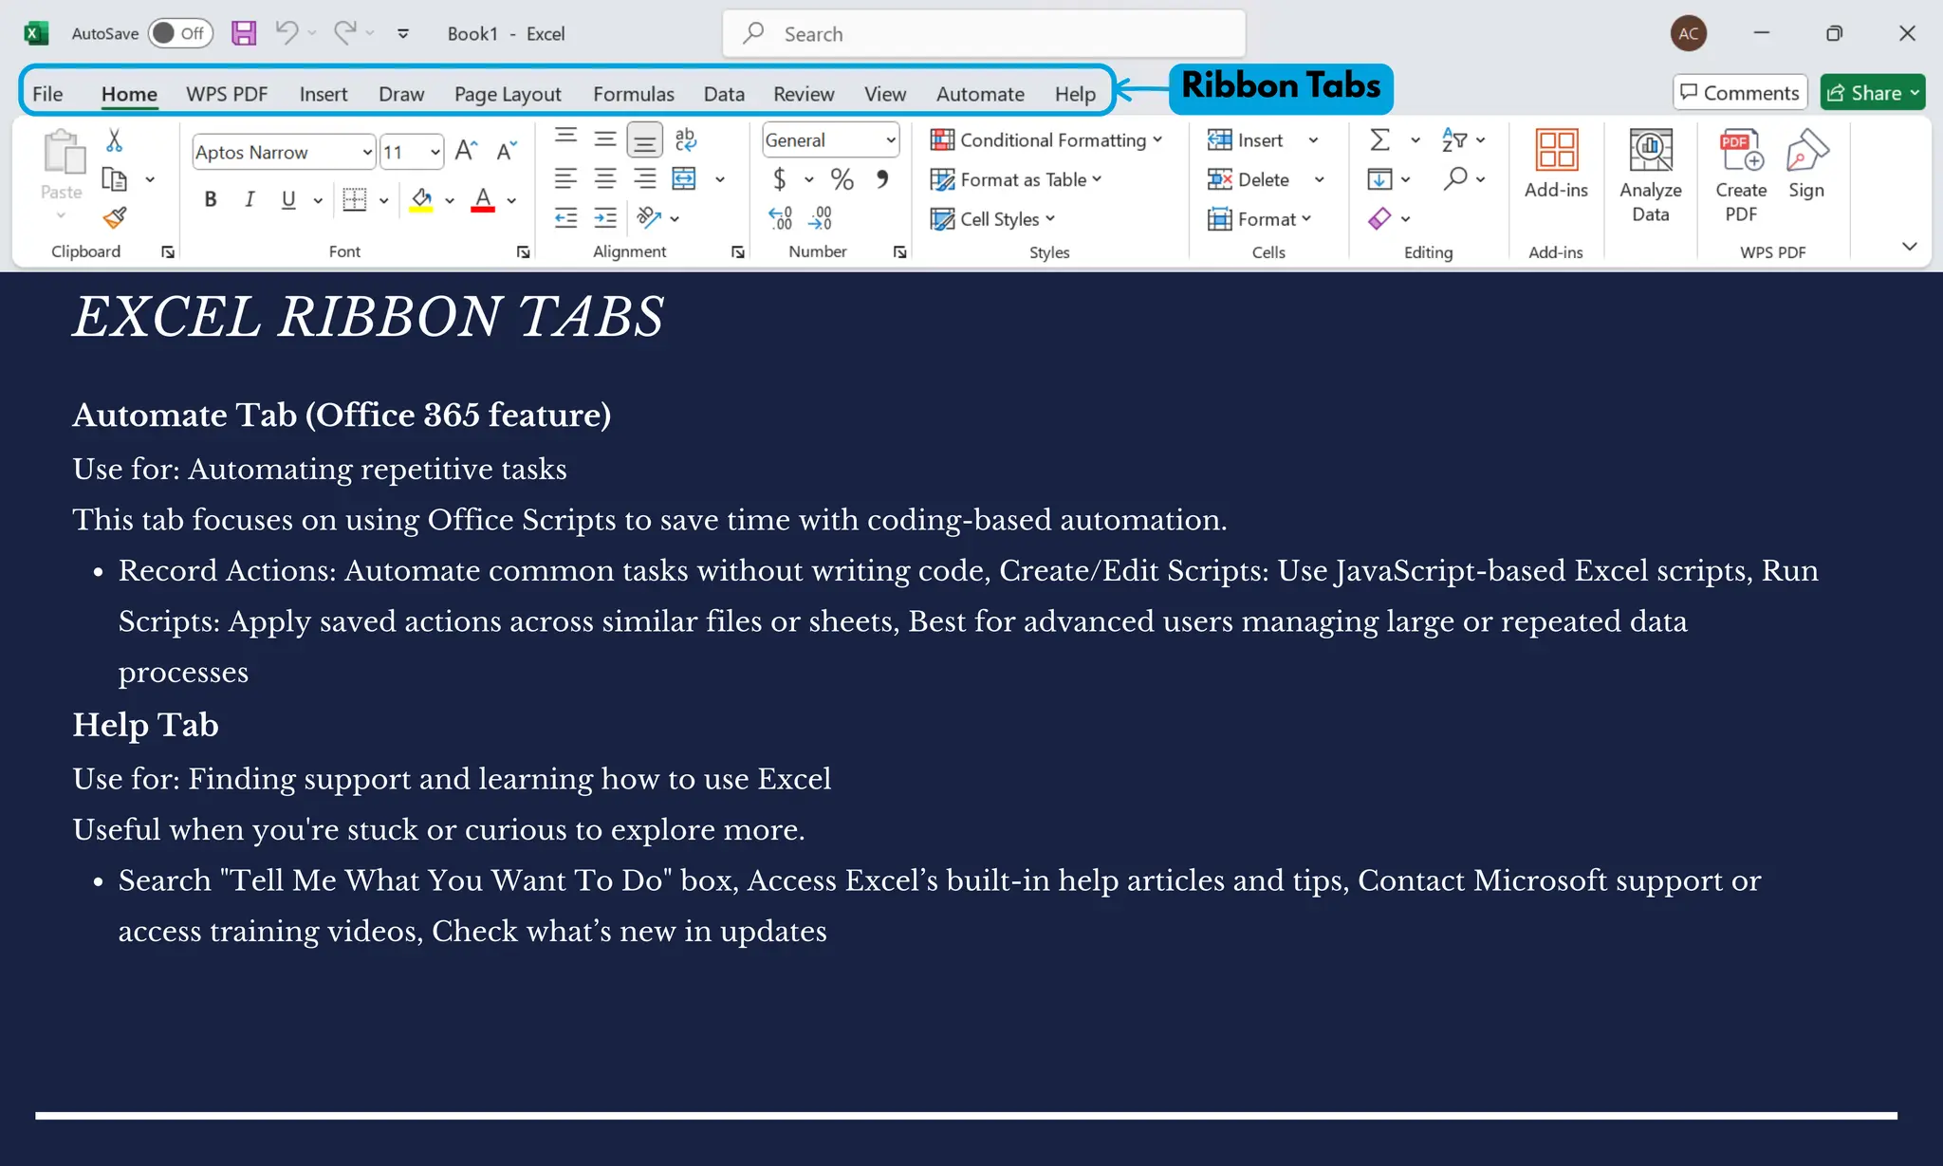This screenshot has width=1943, height=1166.
Task: Click the Save icon in title bar
Action: pyautogui.click(x=244, y=33)
